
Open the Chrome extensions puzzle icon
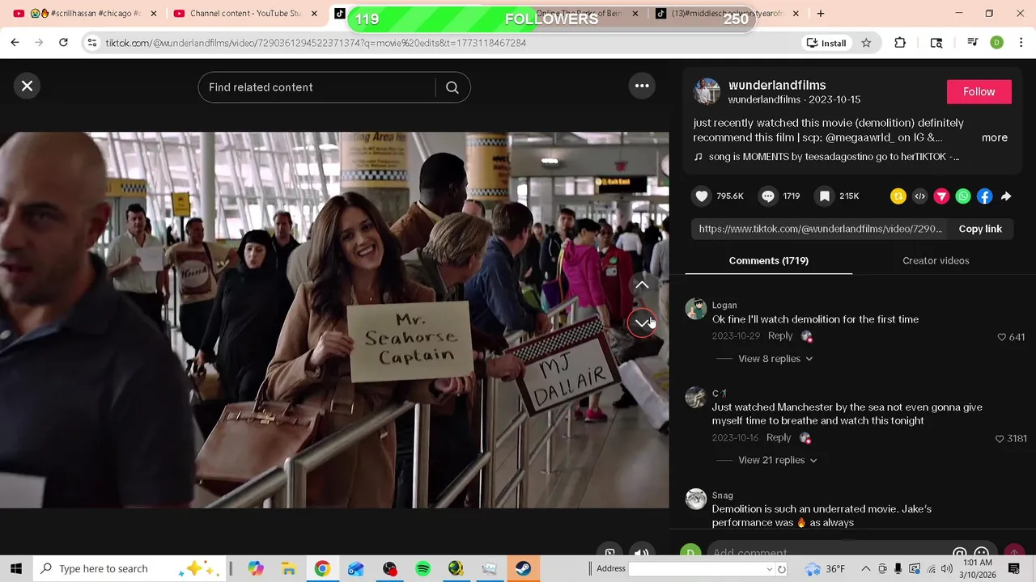900,43
